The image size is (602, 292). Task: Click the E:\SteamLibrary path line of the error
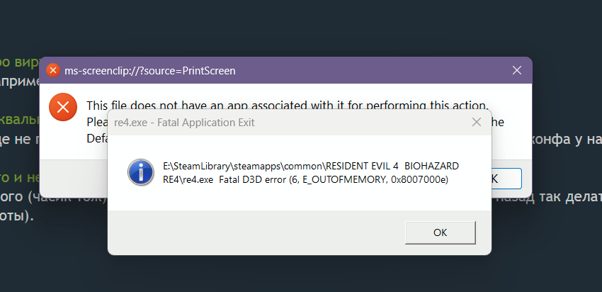pos(310,166)
